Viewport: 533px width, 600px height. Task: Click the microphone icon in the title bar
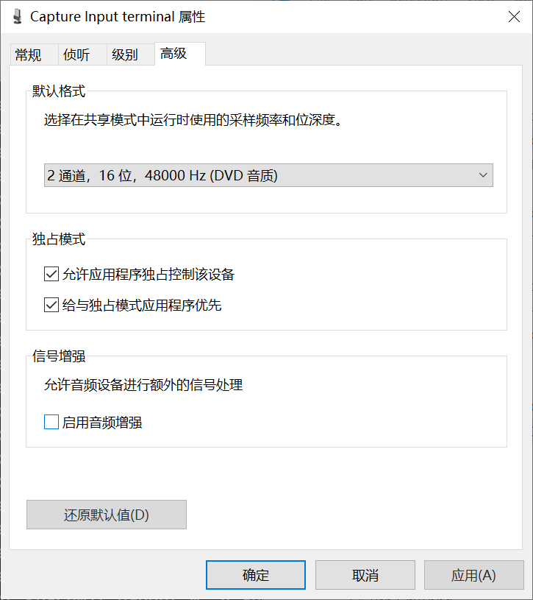click(16, 16)
